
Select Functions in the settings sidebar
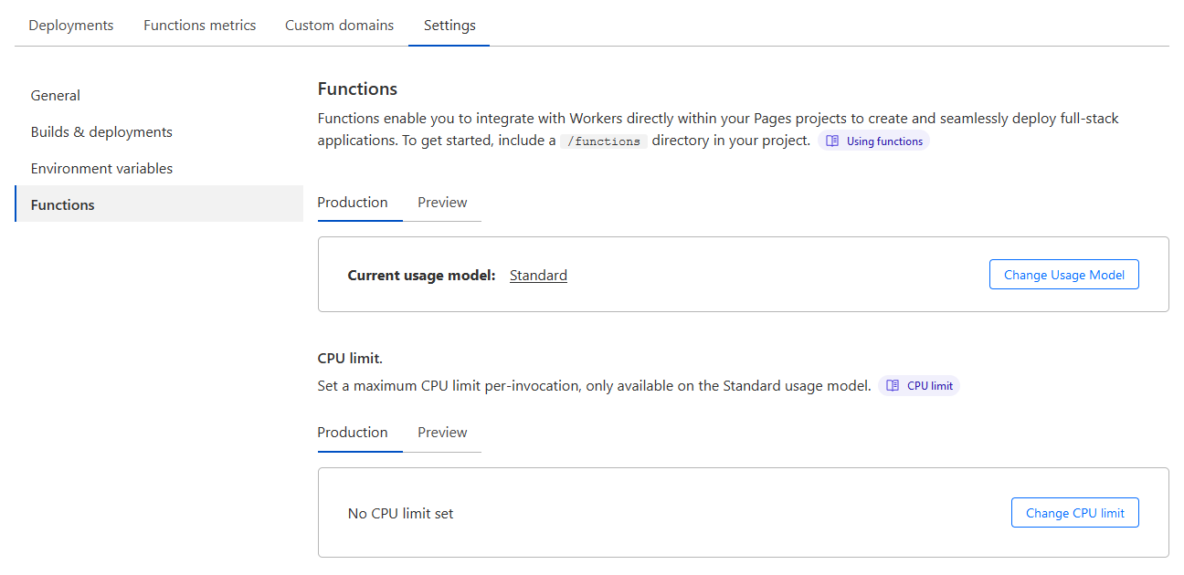(x=63, y=205)
